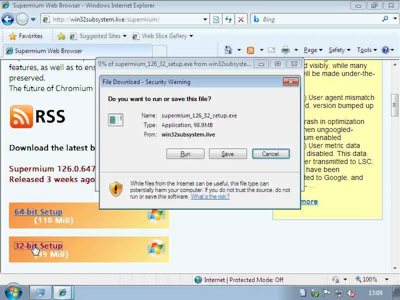This screenshot has width=400, height=300.
Task: Open Suggested Sites dropdown
Action: pyautogui.click(x=98, y=36)
